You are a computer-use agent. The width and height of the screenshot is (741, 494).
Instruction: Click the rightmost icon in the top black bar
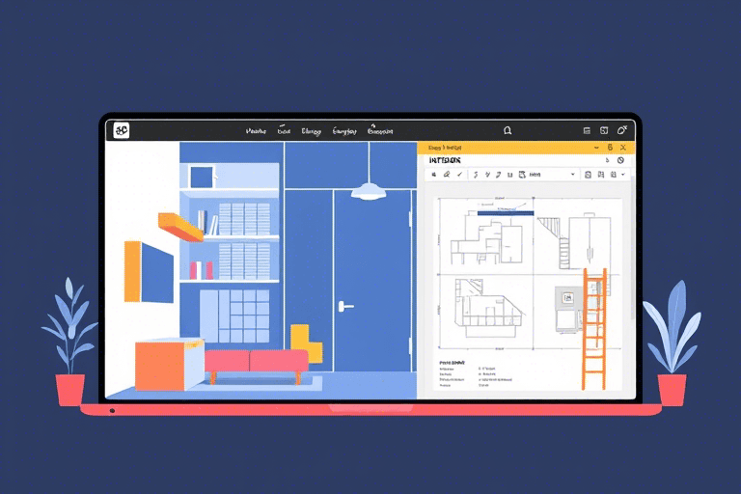pyautogui.click(x=622, y=130)
